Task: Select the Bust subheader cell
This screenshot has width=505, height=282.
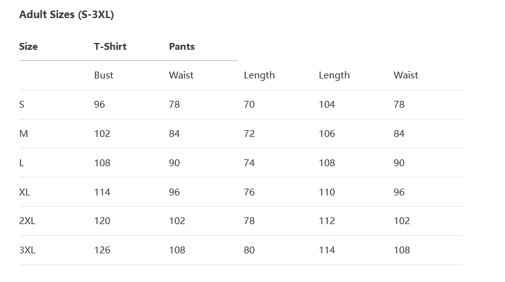Action: (x=104, y=75)
